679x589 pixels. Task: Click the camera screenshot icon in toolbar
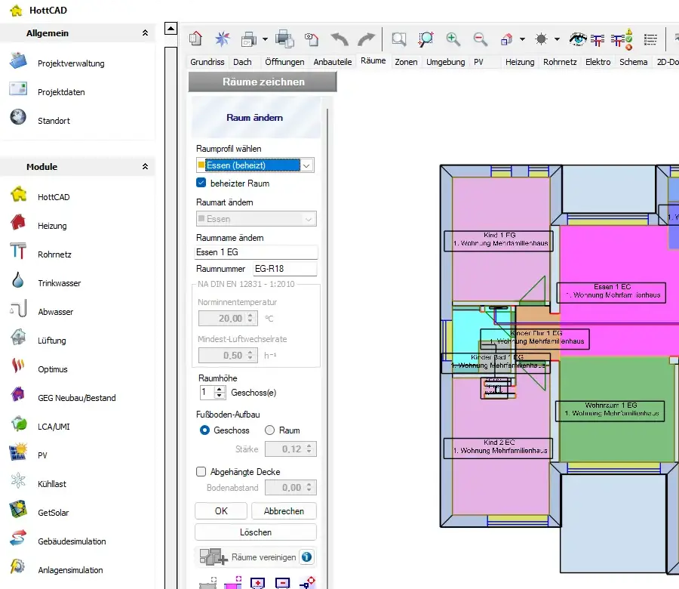pyautogui.click(x=311, y=39)
